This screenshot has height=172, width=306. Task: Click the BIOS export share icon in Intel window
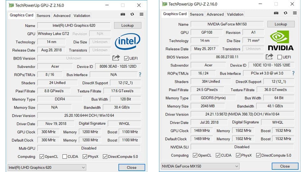tap(116, 58)
